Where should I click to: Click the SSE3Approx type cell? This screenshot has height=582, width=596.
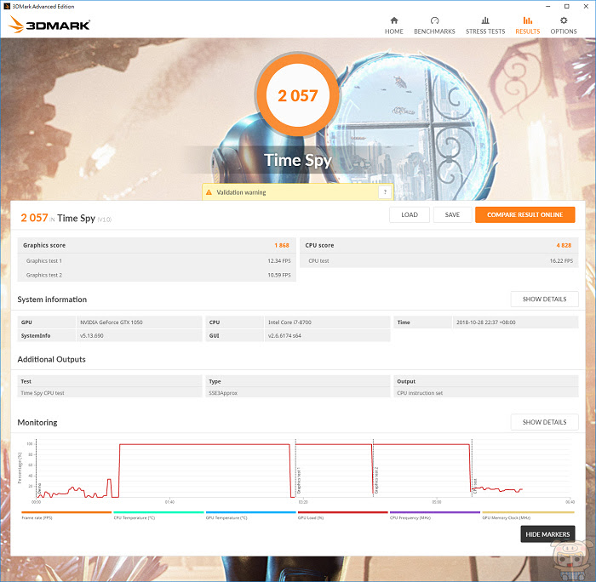298,393
